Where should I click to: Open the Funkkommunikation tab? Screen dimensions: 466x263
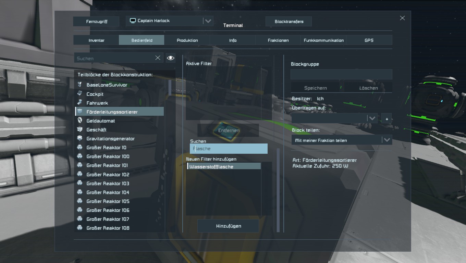[x=324, y=40]
